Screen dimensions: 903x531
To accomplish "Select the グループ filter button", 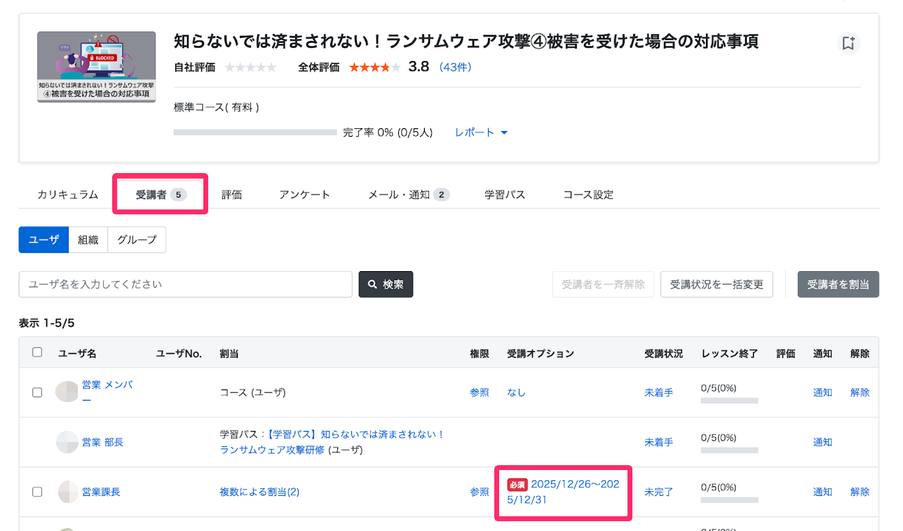I will coord(137,240).
